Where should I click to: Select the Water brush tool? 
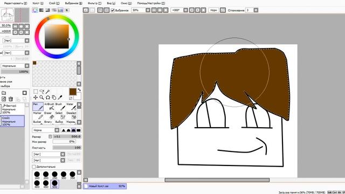click(71, 106)
